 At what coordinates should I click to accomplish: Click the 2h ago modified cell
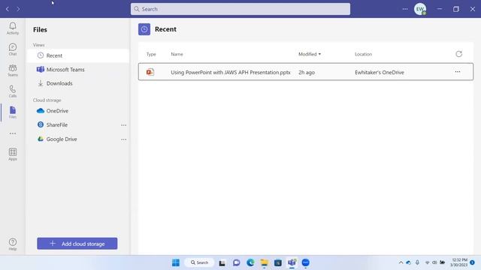[307, 73]
